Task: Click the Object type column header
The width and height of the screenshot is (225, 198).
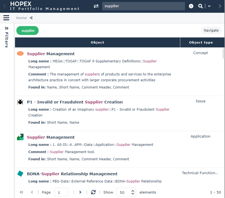Action: [x=201, y=42]
